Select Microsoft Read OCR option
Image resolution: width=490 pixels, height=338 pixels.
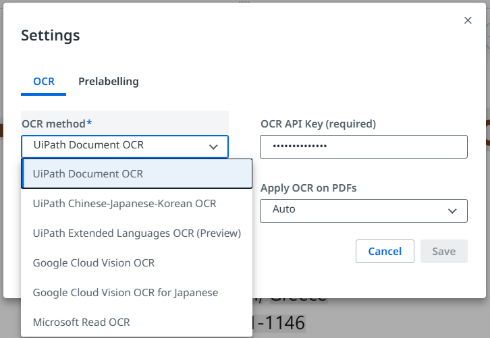pyautogui.click(x=136, y=322)
